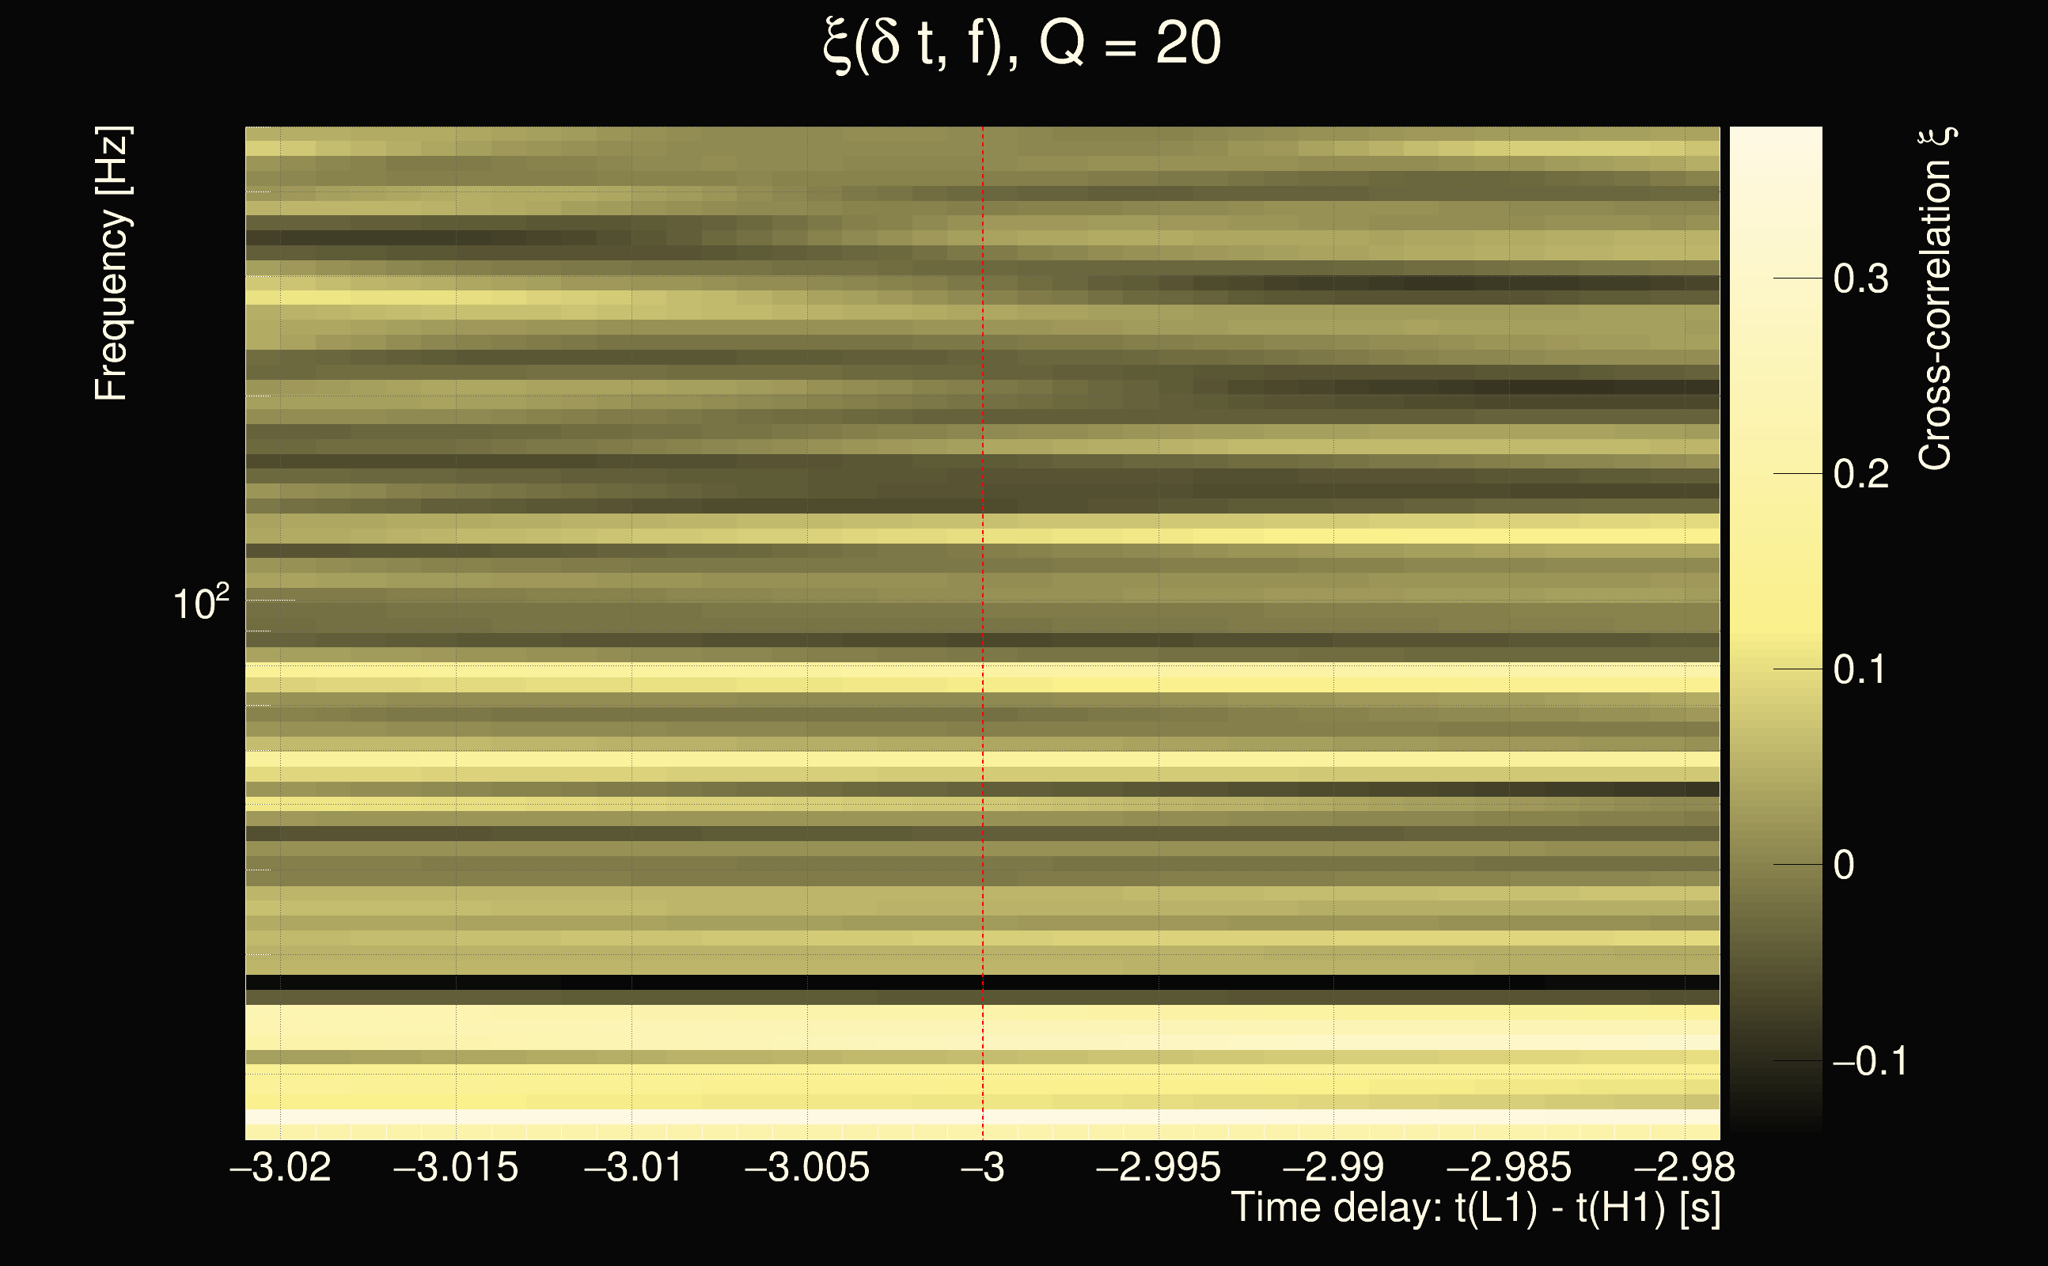Click the 0 value on the colorbar
This screenshot has width=2048, height=1266.
tap(1844, 865)
